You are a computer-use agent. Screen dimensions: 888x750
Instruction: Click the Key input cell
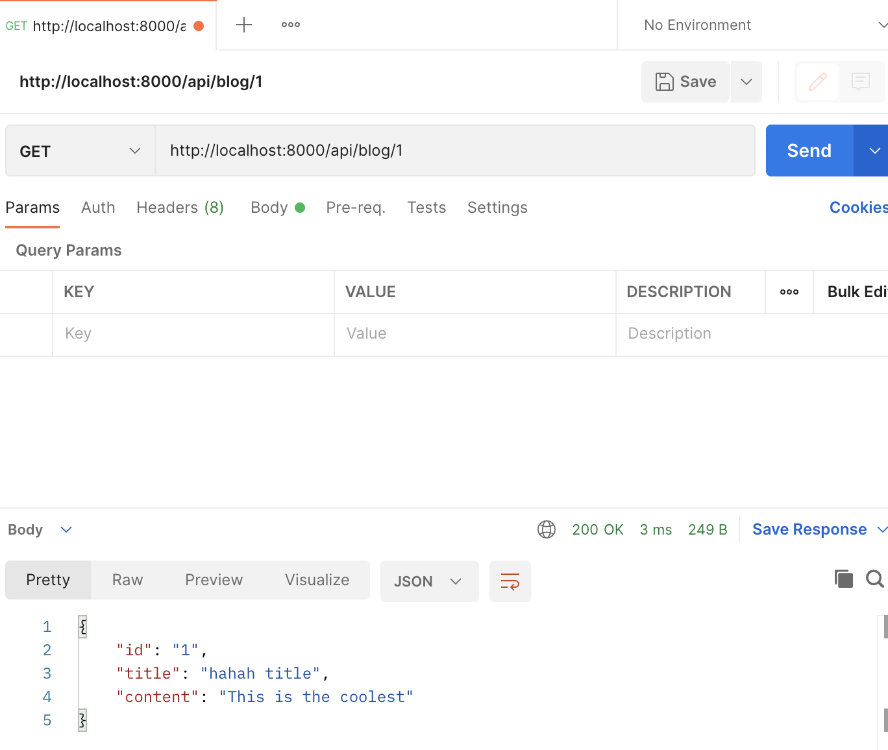[x=193, y=334]
